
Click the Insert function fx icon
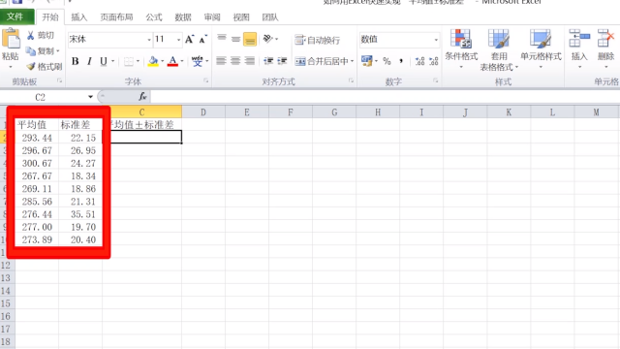click(142, 97)
